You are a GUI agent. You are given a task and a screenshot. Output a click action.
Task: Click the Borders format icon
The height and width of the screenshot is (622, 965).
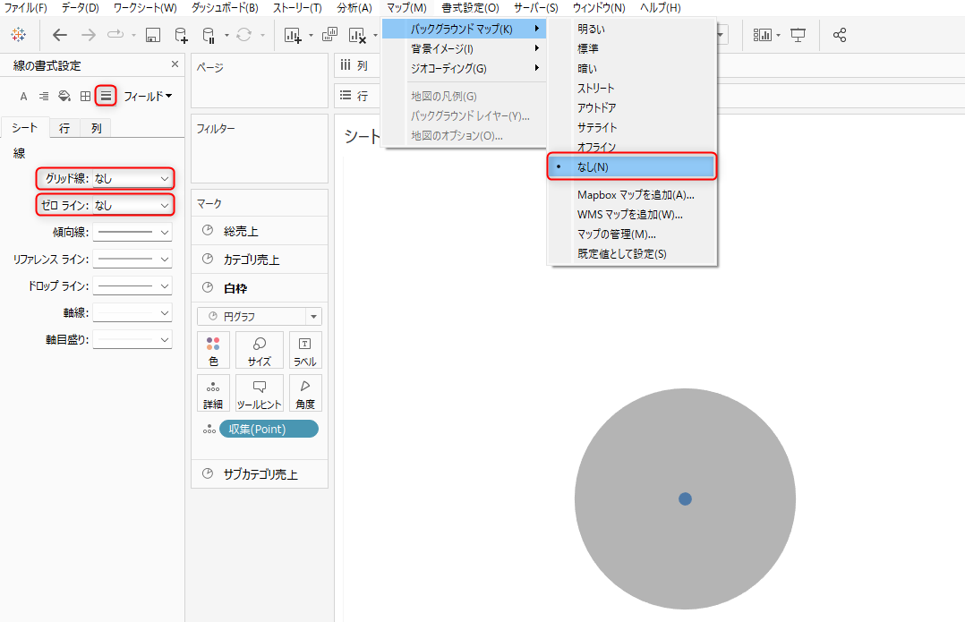[x=85, y=96]
